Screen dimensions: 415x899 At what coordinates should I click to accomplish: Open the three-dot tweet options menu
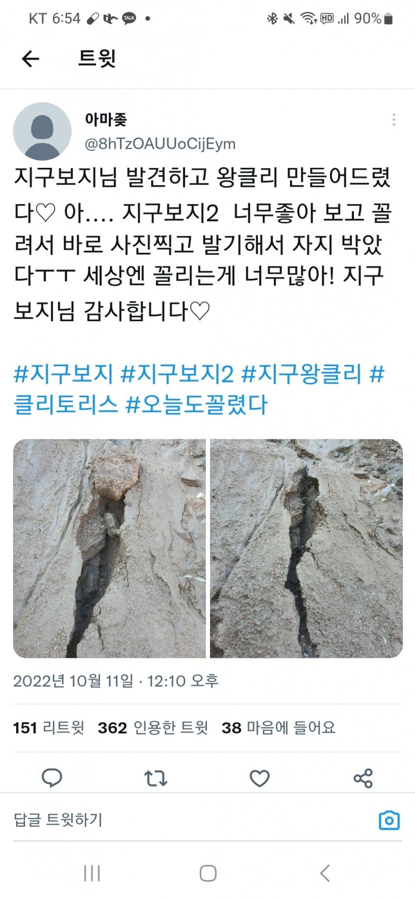click(x=394, y=120)
